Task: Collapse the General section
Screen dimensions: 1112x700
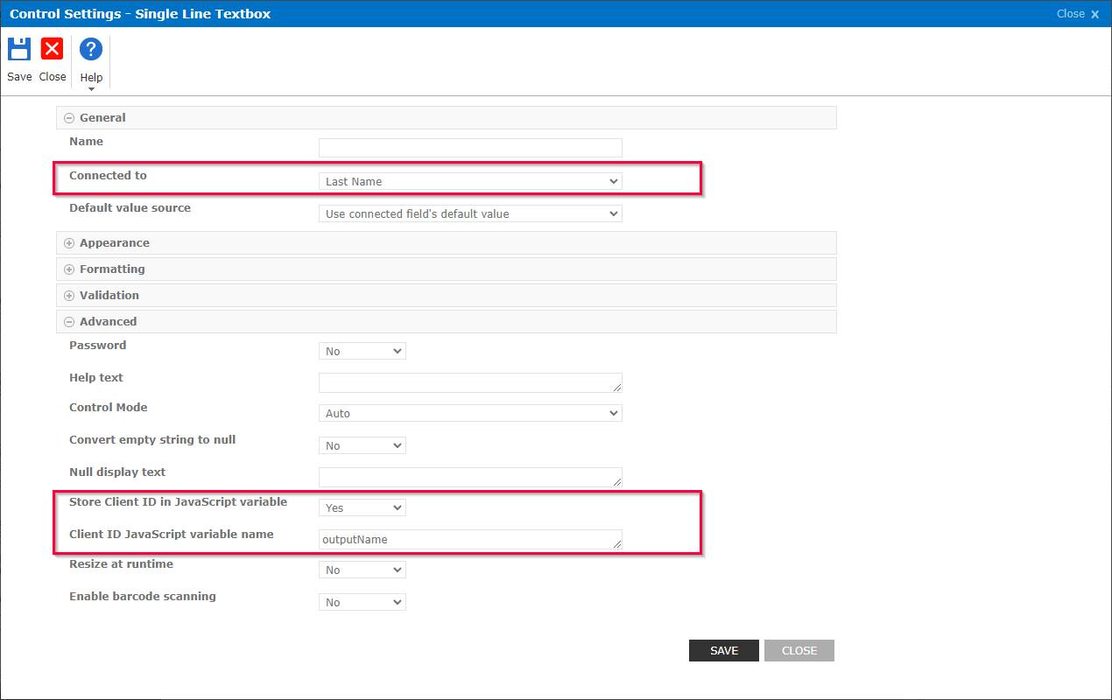Action: click(68, 117)
